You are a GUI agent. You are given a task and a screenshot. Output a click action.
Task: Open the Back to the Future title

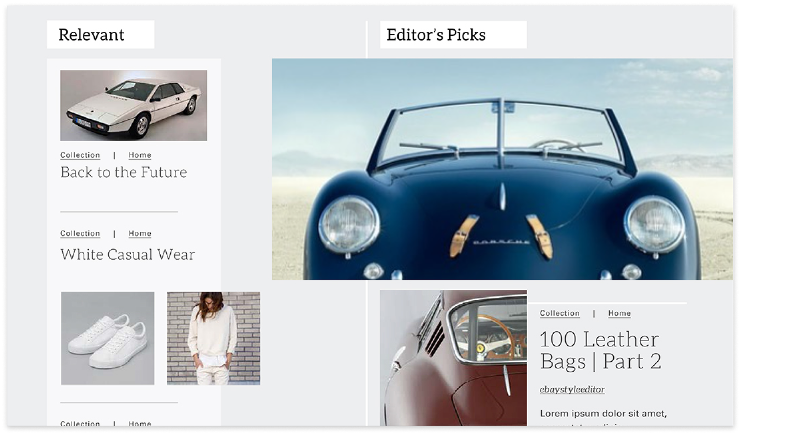pos(124,172)
